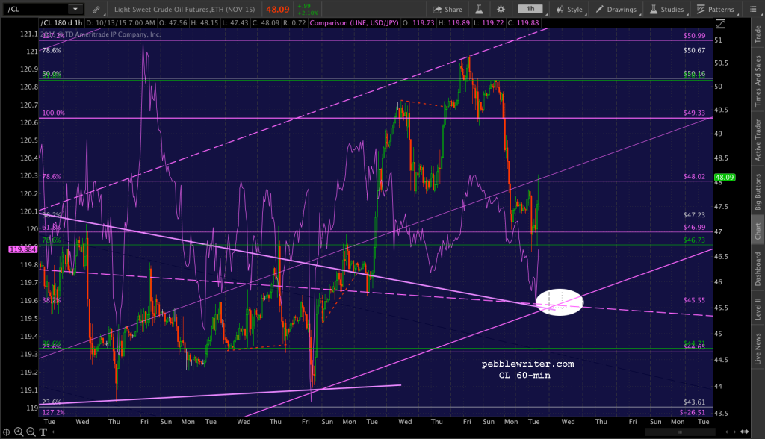Open the flask icon in top toolbar
This screenshot has height=439, width=765.
click(x=479, y=9)
